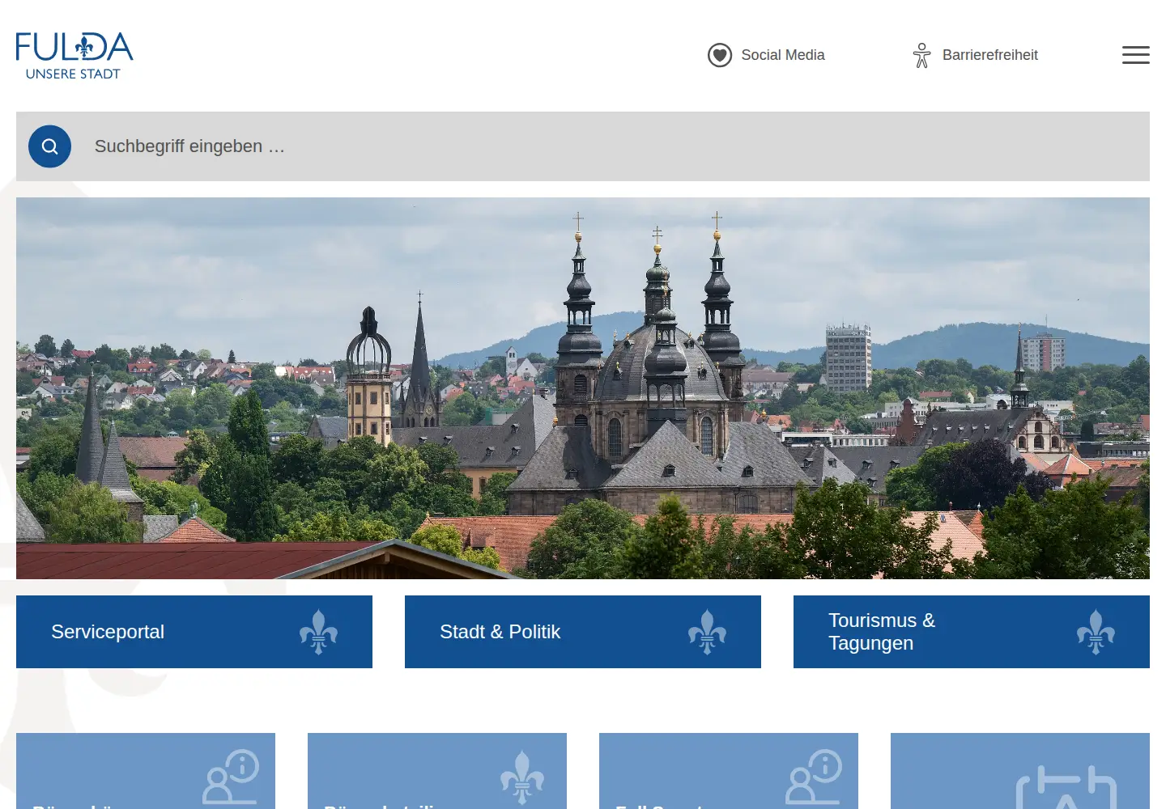This screenshot has height=809, width=1166.
Task: Click the blue search magnifier button
Action: pos(49,146)
